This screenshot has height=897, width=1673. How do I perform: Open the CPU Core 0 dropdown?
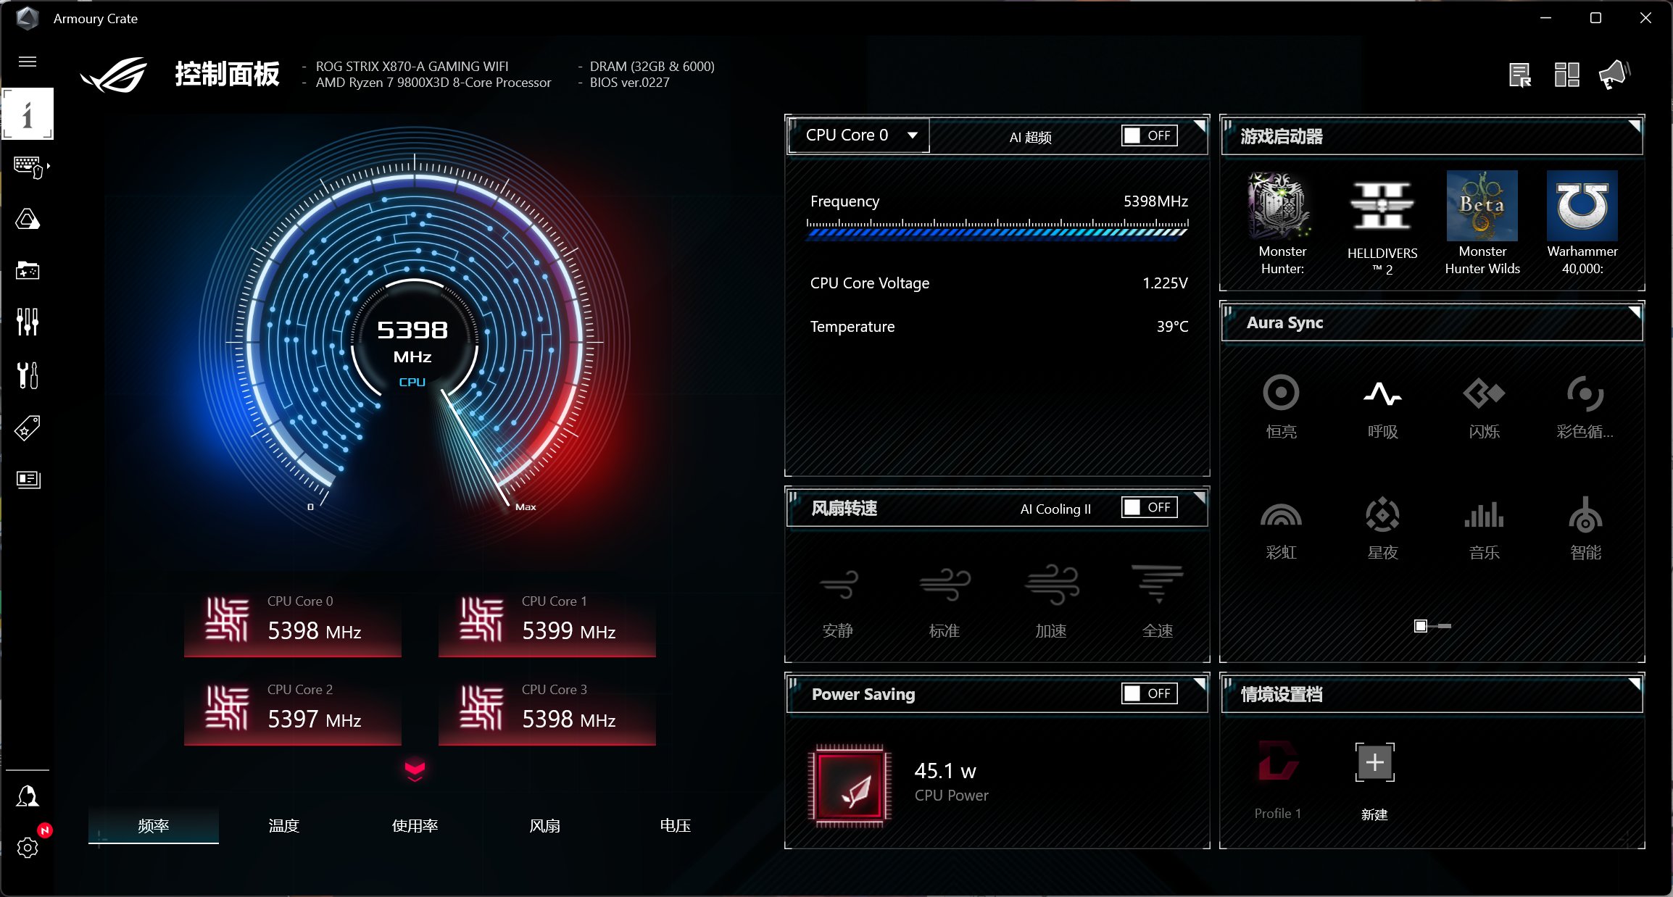point(859,135)
